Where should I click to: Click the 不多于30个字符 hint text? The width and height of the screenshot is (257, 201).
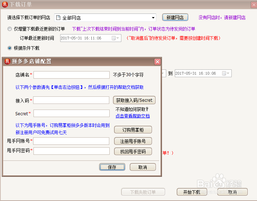pyautogui.click(x=128, y=75)
